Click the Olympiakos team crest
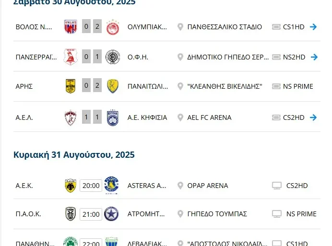This screenshot has height=246, width=332. click(113, 27)
